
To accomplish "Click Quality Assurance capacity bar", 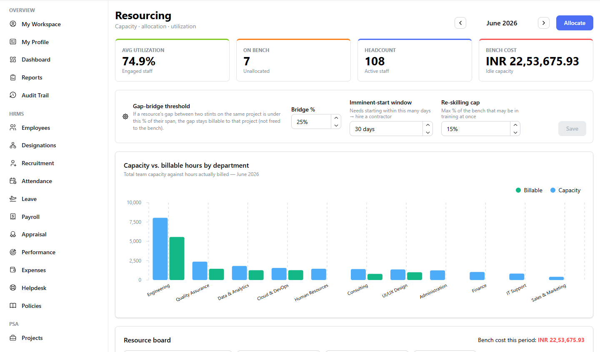I will click(x=200, y=271).
